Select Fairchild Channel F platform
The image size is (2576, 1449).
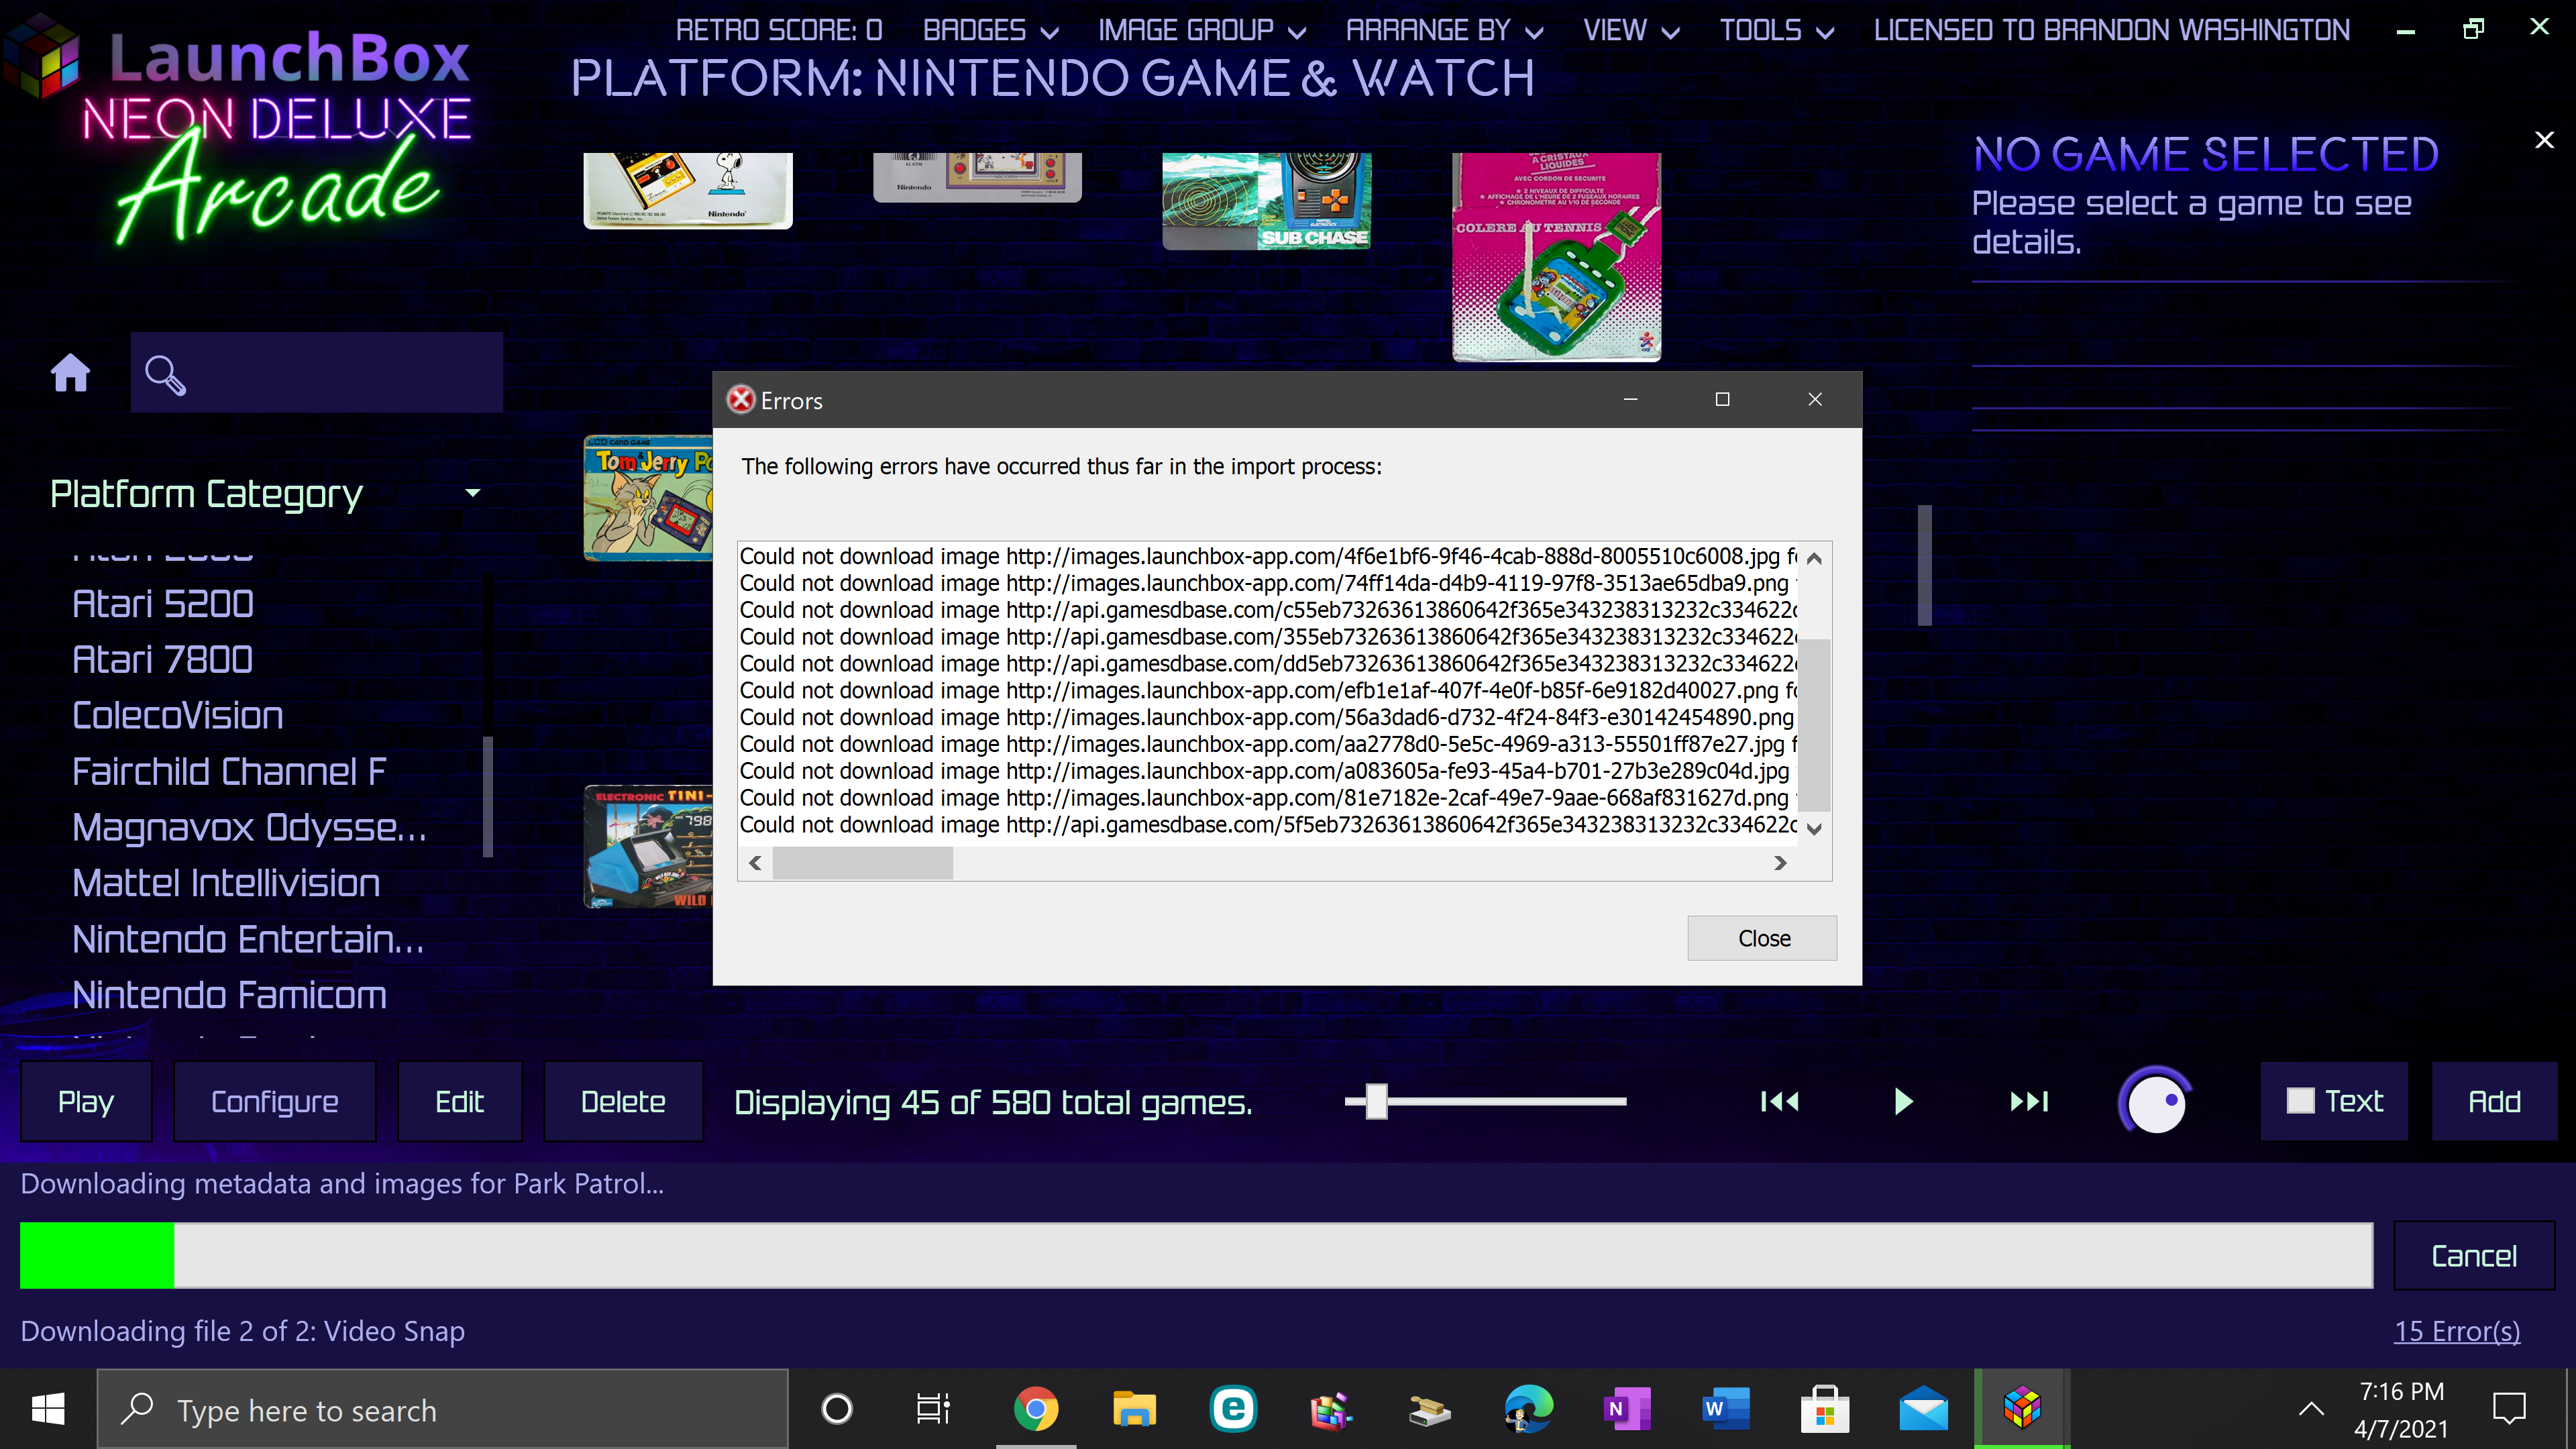pyautogui.click(x=229, y=771)
